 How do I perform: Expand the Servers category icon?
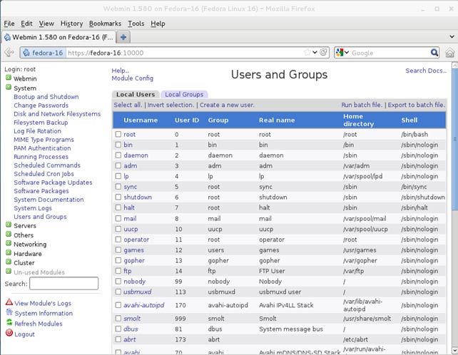point(9,225)
